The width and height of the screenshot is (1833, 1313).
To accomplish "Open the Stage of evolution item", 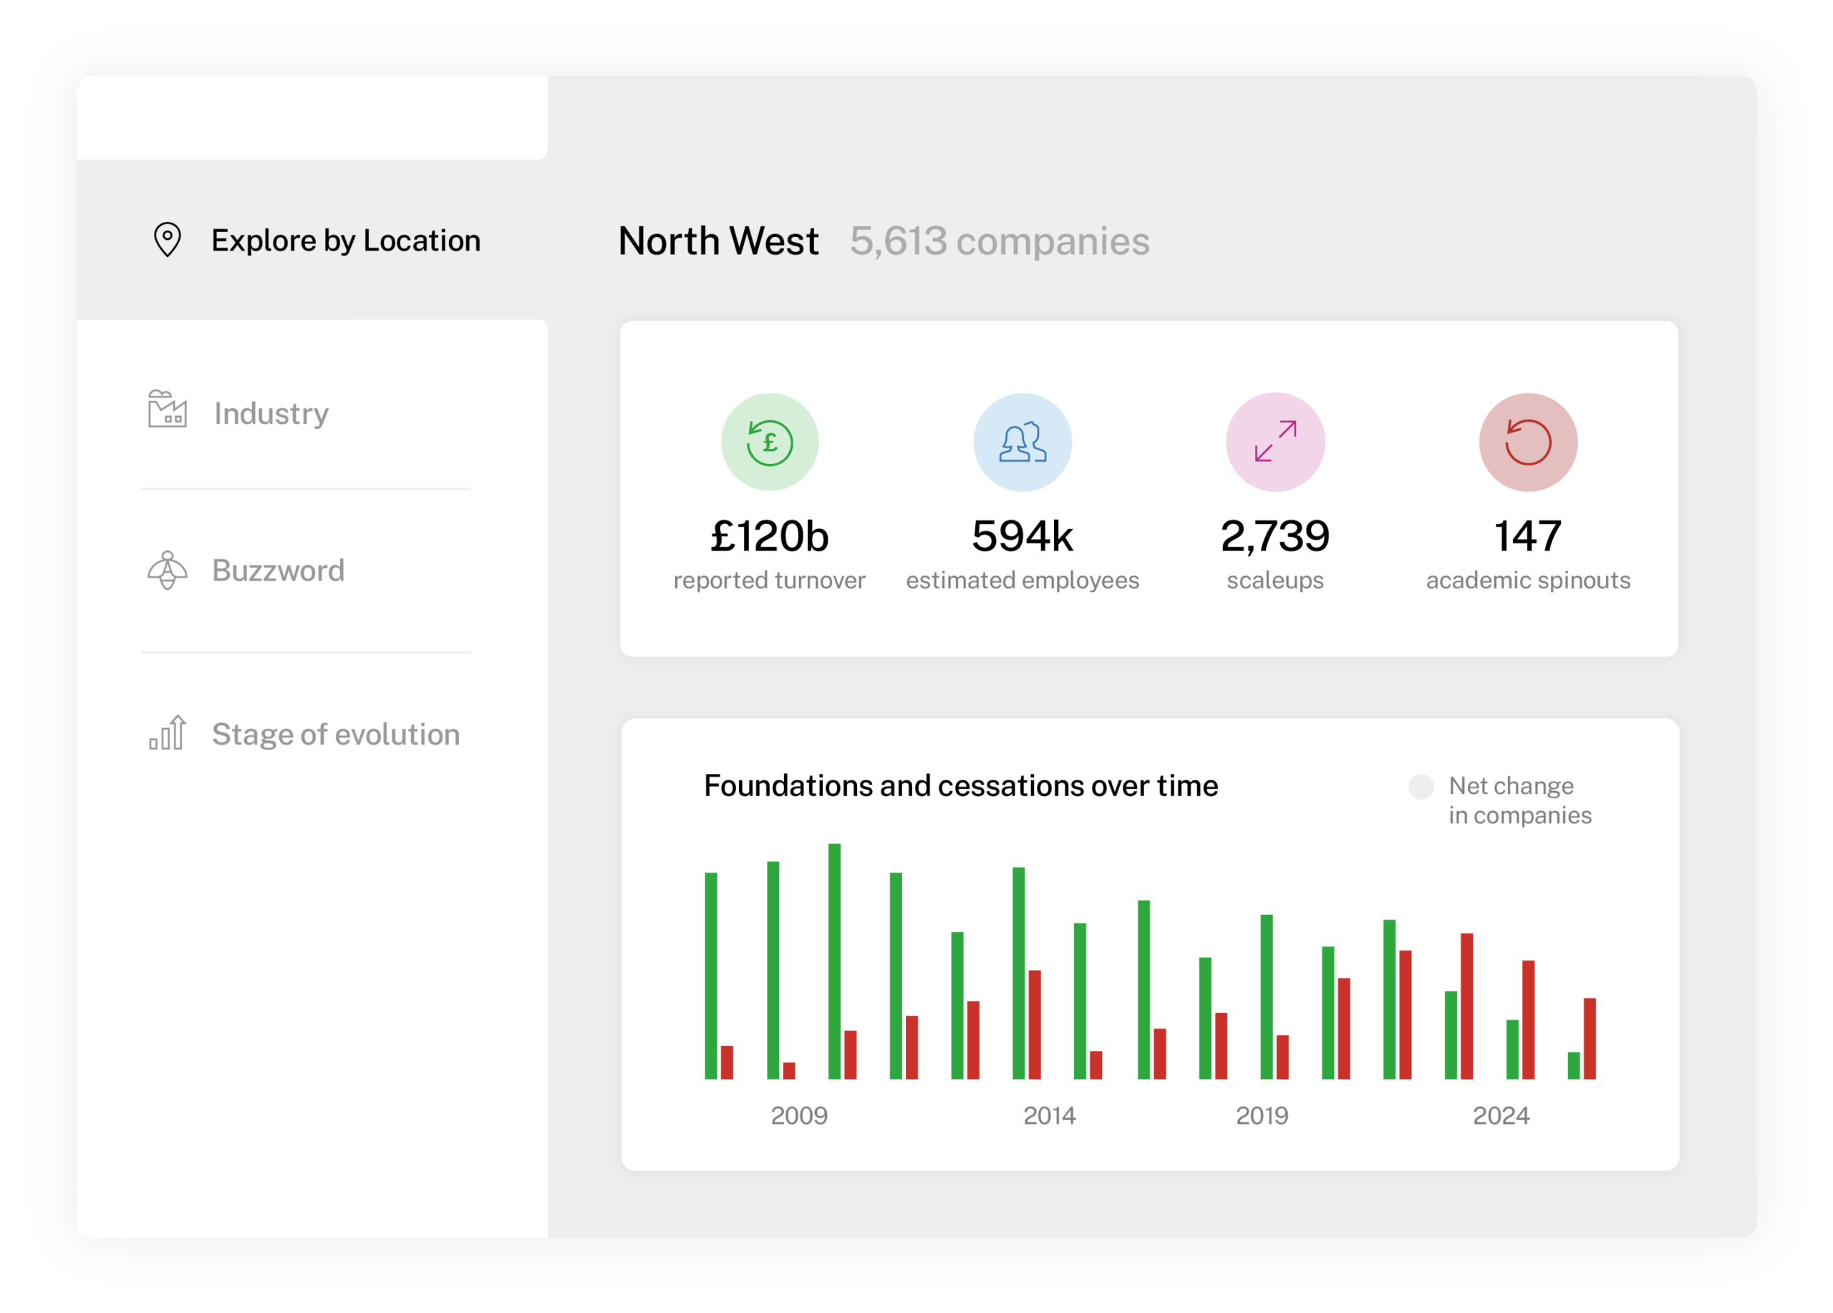I will coord(335,735).
